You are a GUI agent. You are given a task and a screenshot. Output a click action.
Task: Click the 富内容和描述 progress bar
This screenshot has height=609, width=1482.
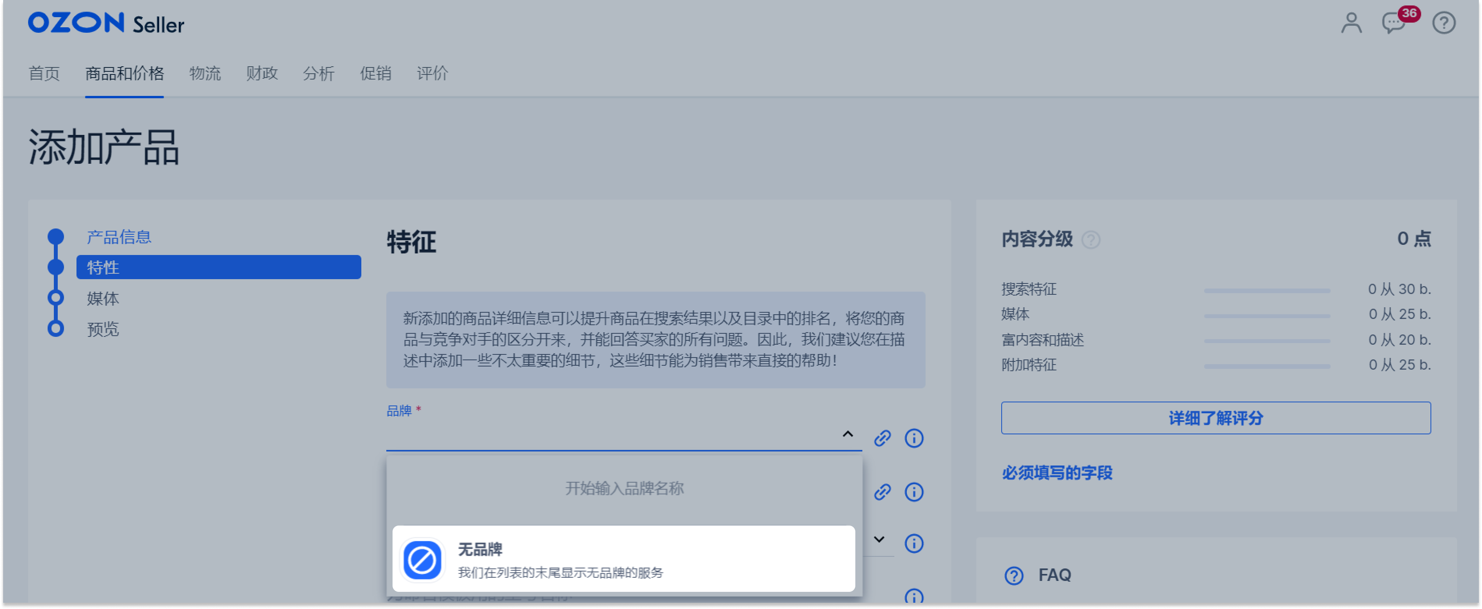click(1267, 341)
